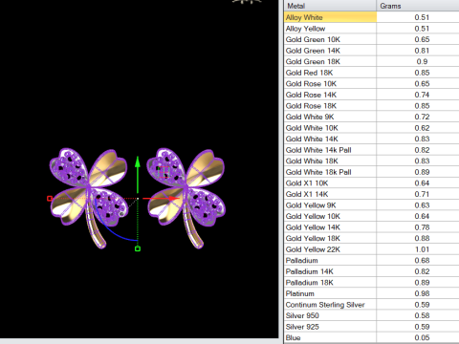
Task: Sort by the Grams column header
Action: click(418, 6)
